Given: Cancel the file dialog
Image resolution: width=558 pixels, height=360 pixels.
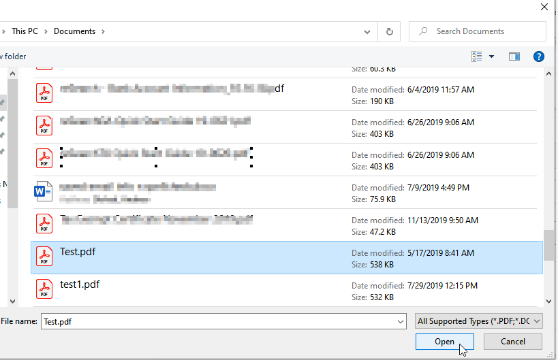Looking at the screenshot, I should click(513, 342).
